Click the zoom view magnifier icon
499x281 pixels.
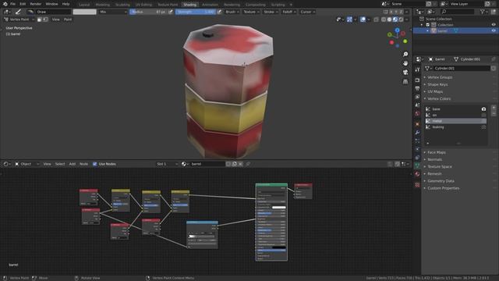[405, 54]
